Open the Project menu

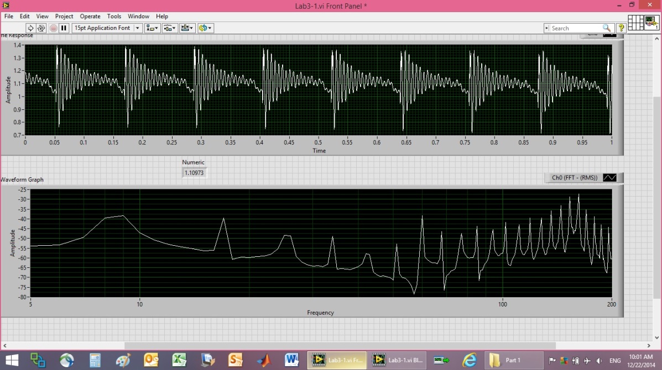click(64, 17)
